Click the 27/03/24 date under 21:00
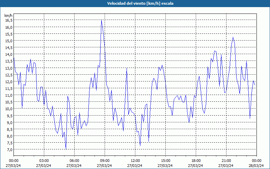This screenshot has width=270, height=169. click(226, 166)
